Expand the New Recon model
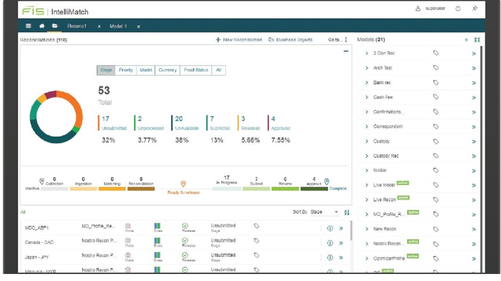501x281 pixels. (x=367, y=229)
